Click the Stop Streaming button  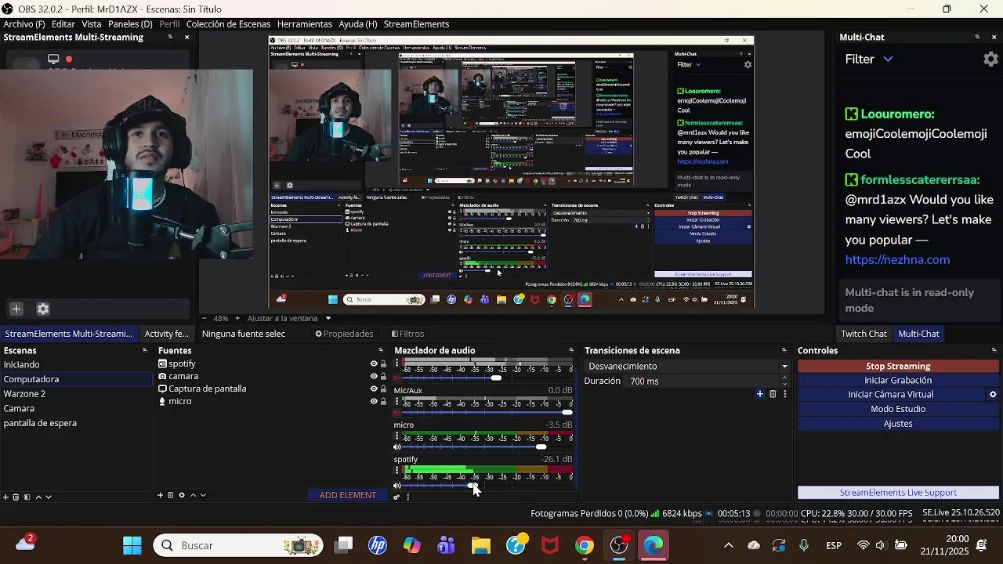898,367
